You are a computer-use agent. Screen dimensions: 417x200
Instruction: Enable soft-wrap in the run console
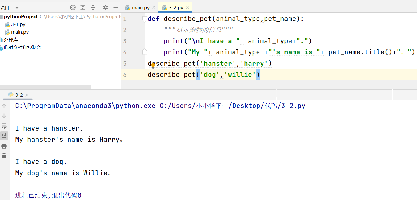(x=4, y=126)
